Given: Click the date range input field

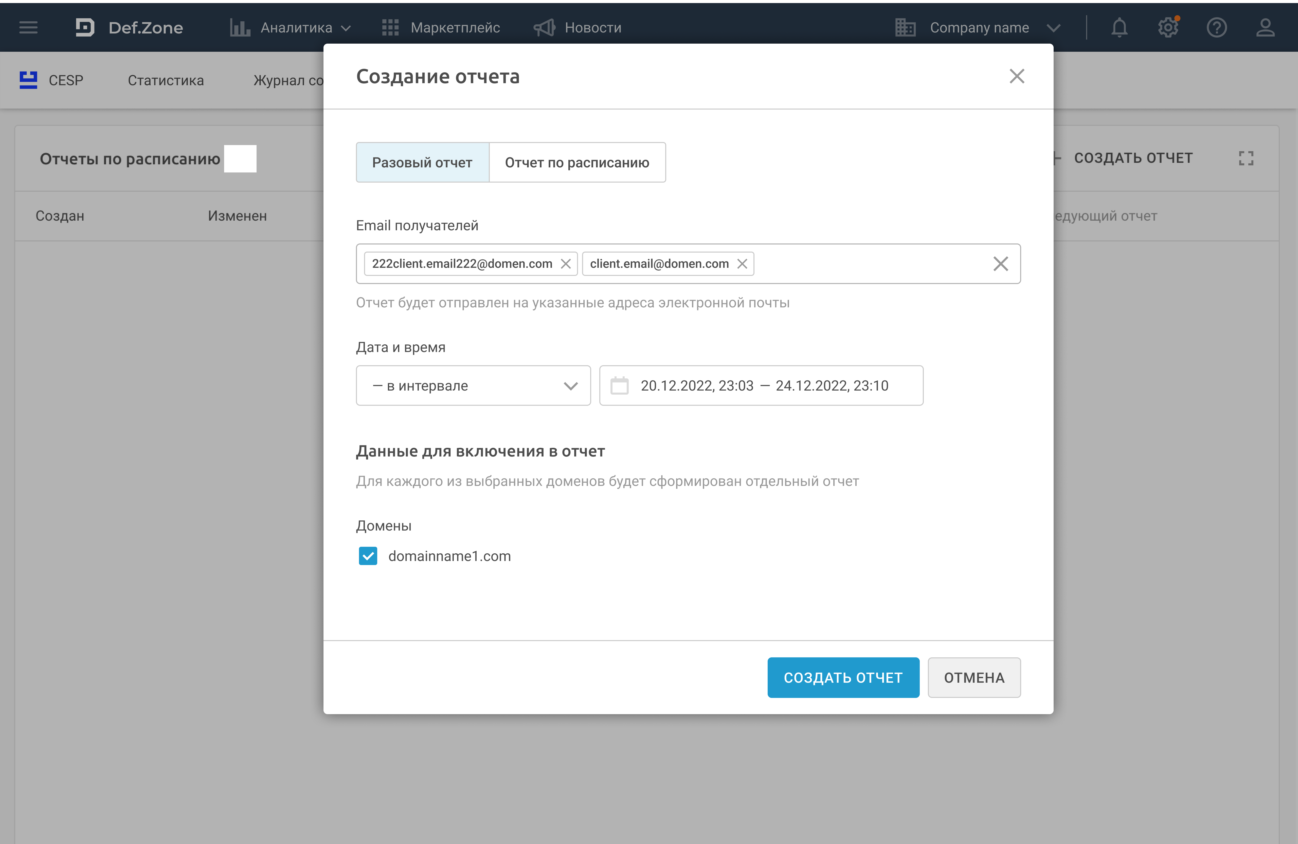Looking at the screenshot, I should (x=764, y=386).
